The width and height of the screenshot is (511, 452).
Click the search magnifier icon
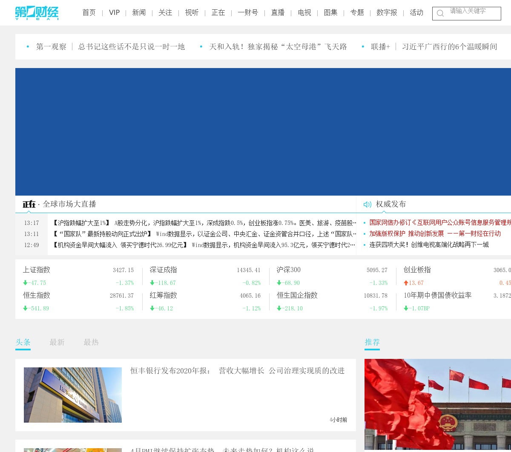click(440, 13)
